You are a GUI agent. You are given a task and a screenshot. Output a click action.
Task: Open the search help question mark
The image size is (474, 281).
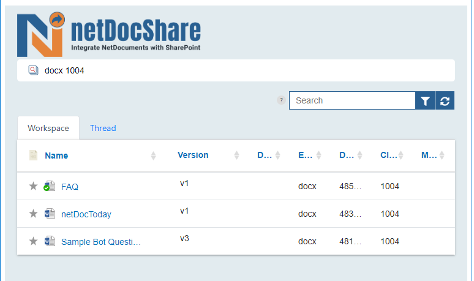[281, 100]
